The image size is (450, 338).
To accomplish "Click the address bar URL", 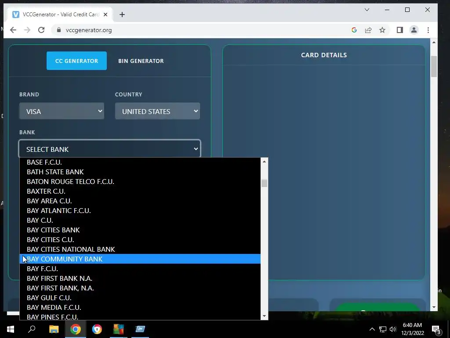I will [89, 30].
